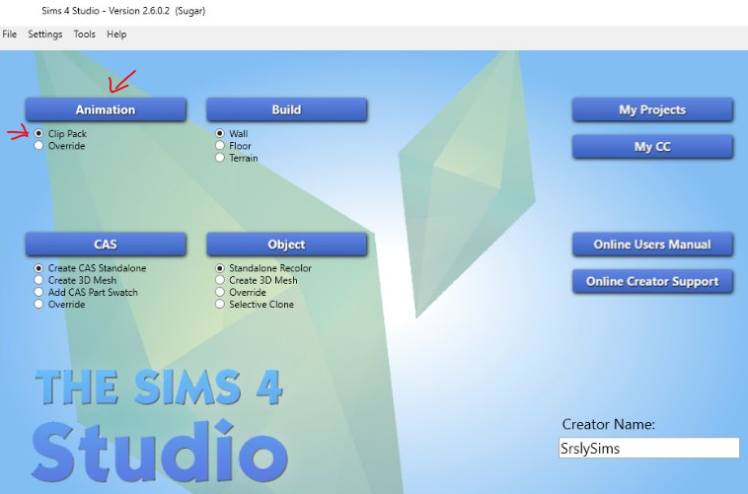Screen dimensions: 748x494
Task: Open the My CC list
Action: pyautogui.click(x=652, y=147)
